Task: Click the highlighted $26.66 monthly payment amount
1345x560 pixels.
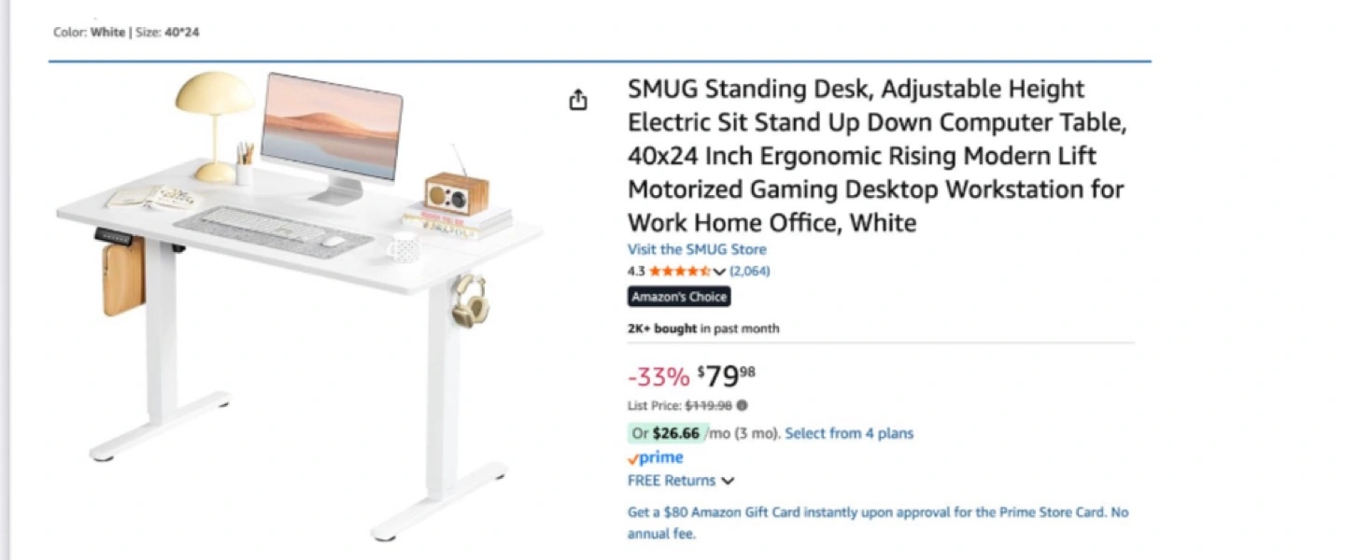Action: click(x=675, y=433)
